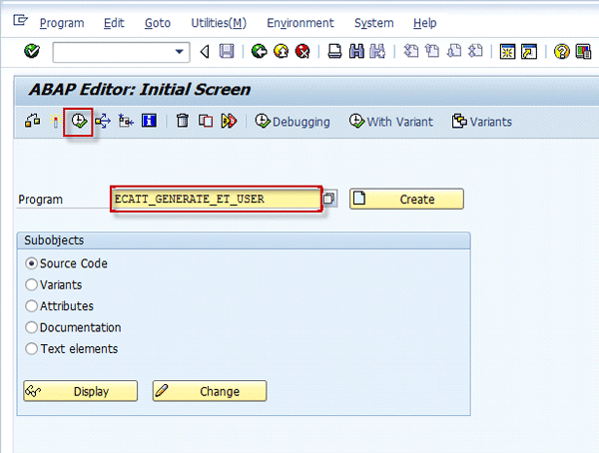Click the Subobjects group header
This screenshot has height=453, width=599.
(x=244, y=240)
